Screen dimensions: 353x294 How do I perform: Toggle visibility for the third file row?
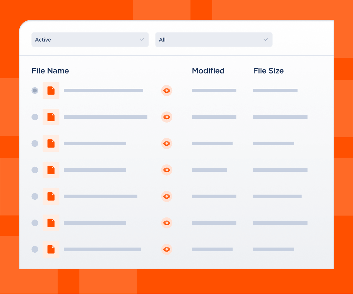[166, 143]
